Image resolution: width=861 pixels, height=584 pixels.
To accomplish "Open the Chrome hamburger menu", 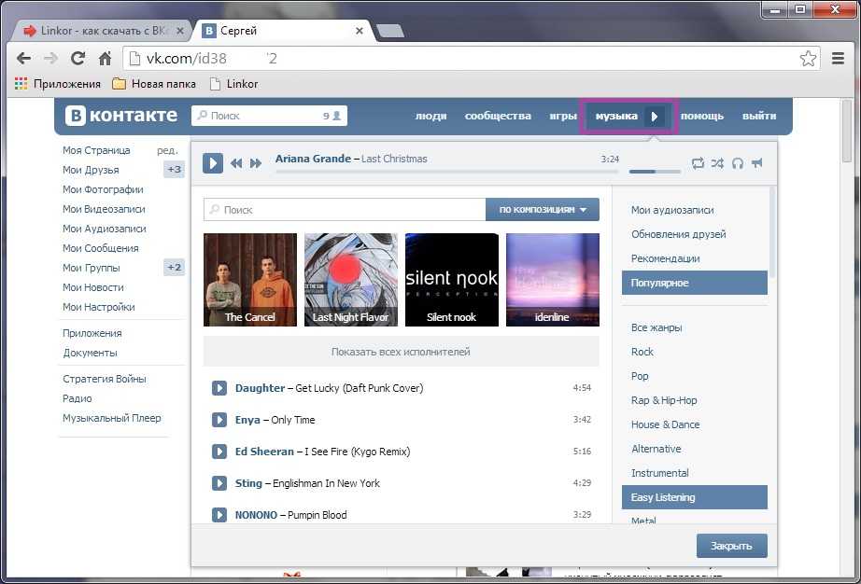I will pos(838,58).
